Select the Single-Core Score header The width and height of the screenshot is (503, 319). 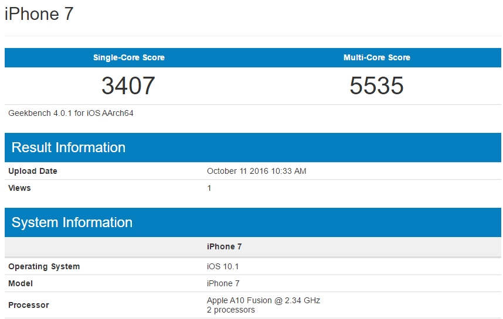tap(128, 57)
